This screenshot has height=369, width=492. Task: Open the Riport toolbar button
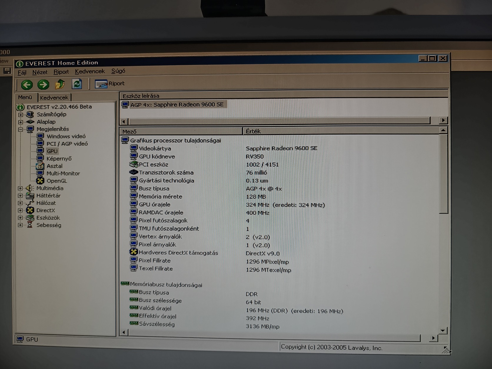(110, 84)
